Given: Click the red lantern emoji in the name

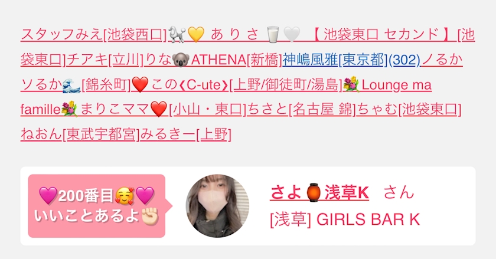Looking at the screenshot, I should [313, 192].
